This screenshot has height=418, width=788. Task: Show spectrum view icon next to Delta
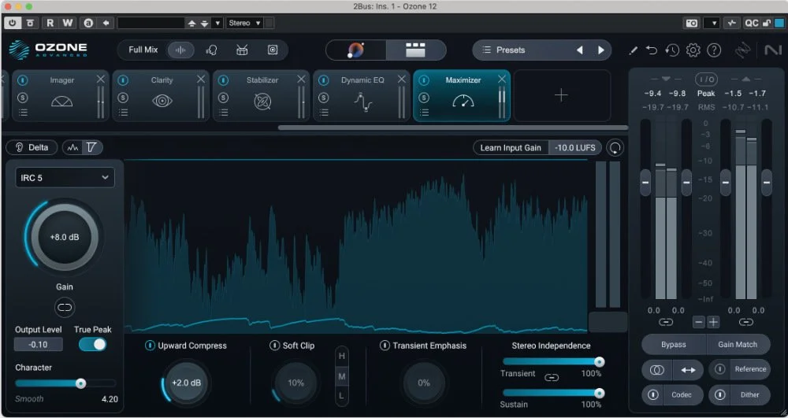tap(73, 147)
